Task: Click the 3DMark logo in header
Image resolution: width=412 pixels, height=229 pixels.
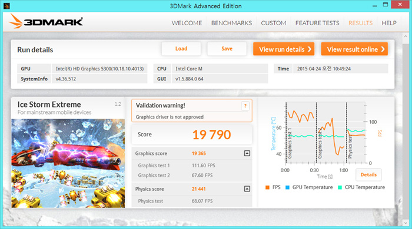Action: 46,21
